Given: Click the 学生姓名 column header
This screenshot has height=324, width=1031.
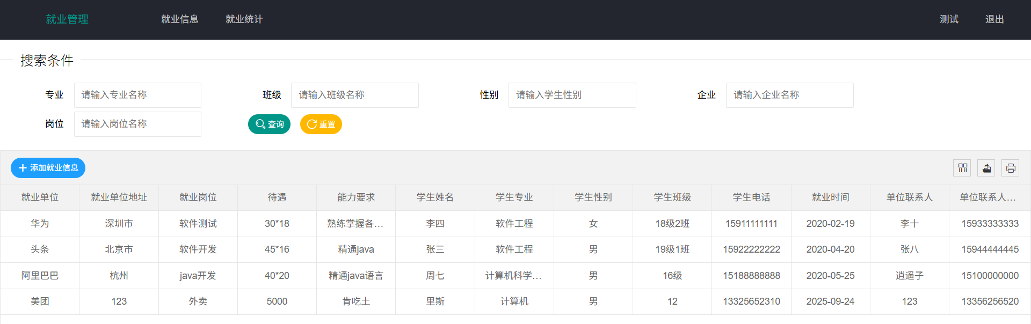Looking at the screenshot, I should [435, 197].
